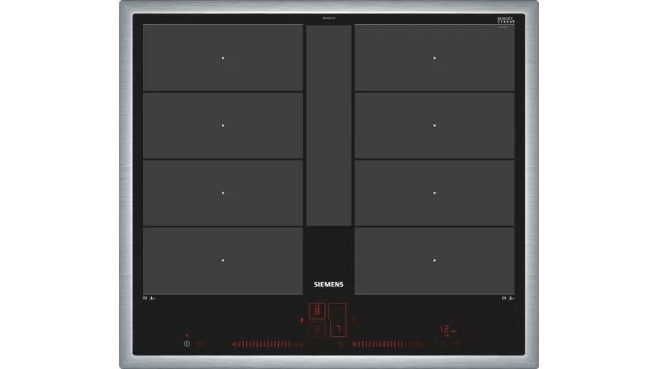The height and width of the screenshot is (369, 657).
Task: Touch the bottom-right cooking zone
Action: (434, 260)
